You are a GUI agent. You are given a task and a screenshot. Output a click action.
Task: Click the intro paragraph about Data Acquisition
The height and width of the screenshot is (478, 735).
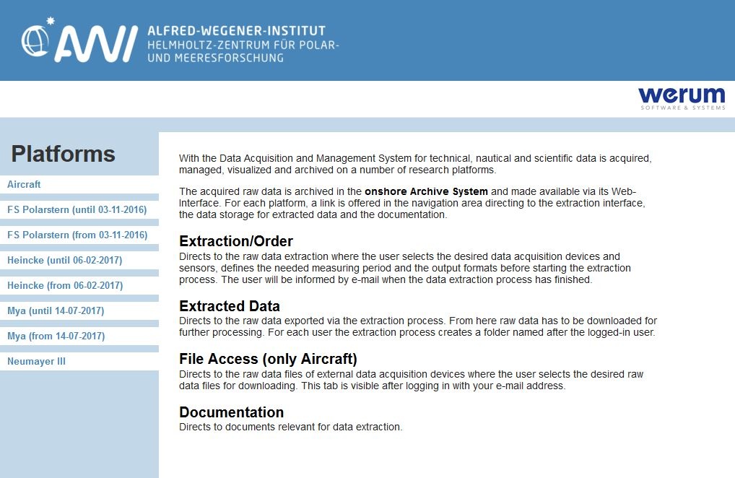(415, 164)
